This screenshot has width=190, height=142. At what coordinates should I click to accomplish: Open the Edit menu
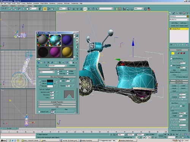click(x=5, y=3)
